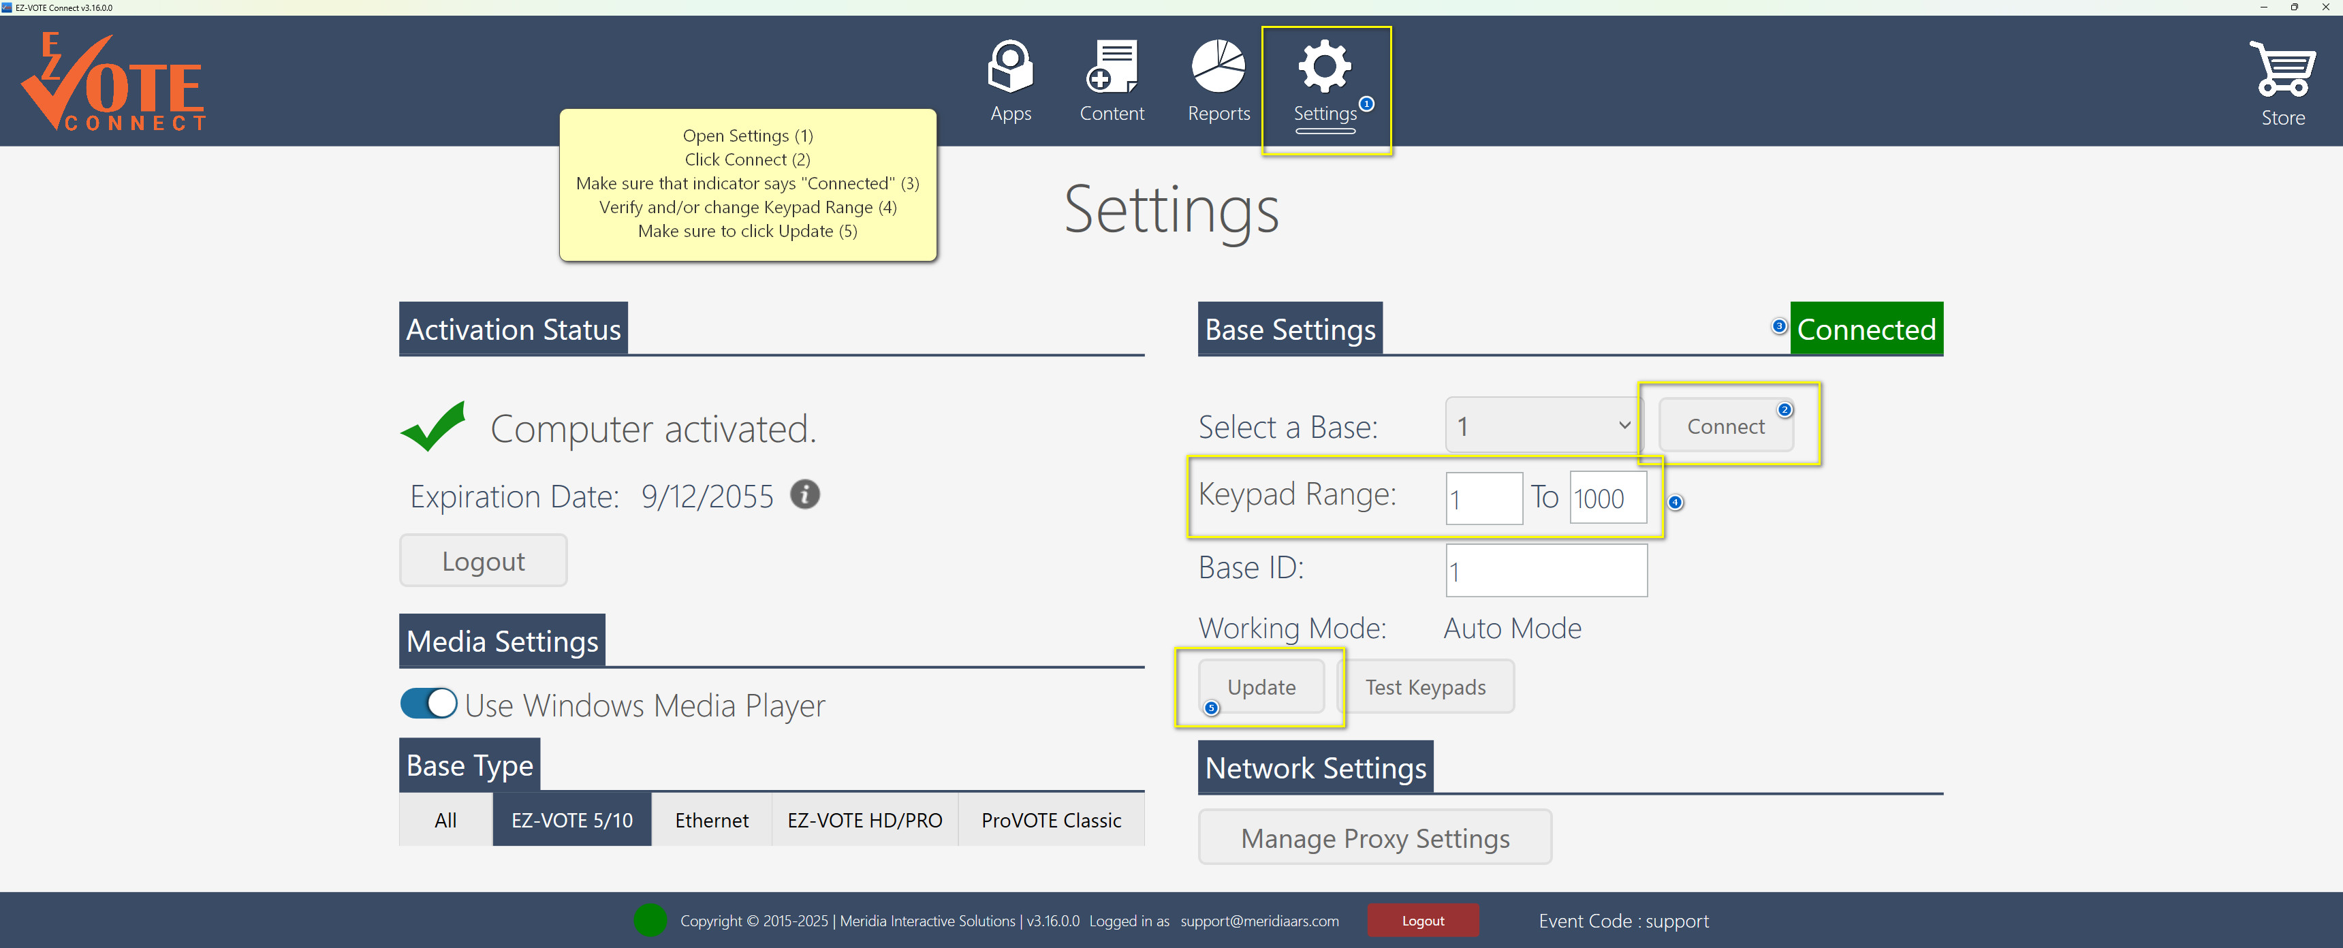
Task: Click the Update button
Action: [x=1261, y=687]
